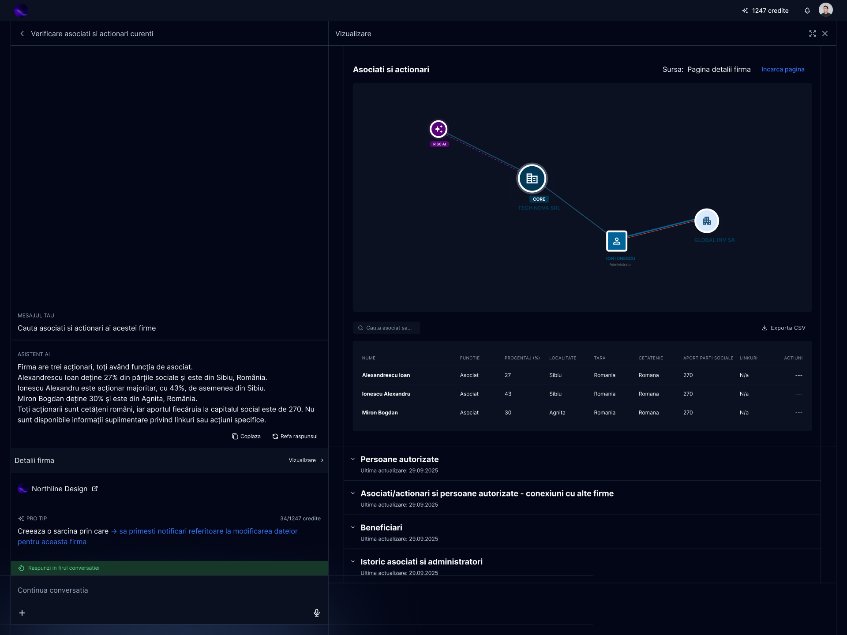The image size is (847, 635).
Task: Select the CORE Tech Nova SRL node
Action: [x=532, y=179]
